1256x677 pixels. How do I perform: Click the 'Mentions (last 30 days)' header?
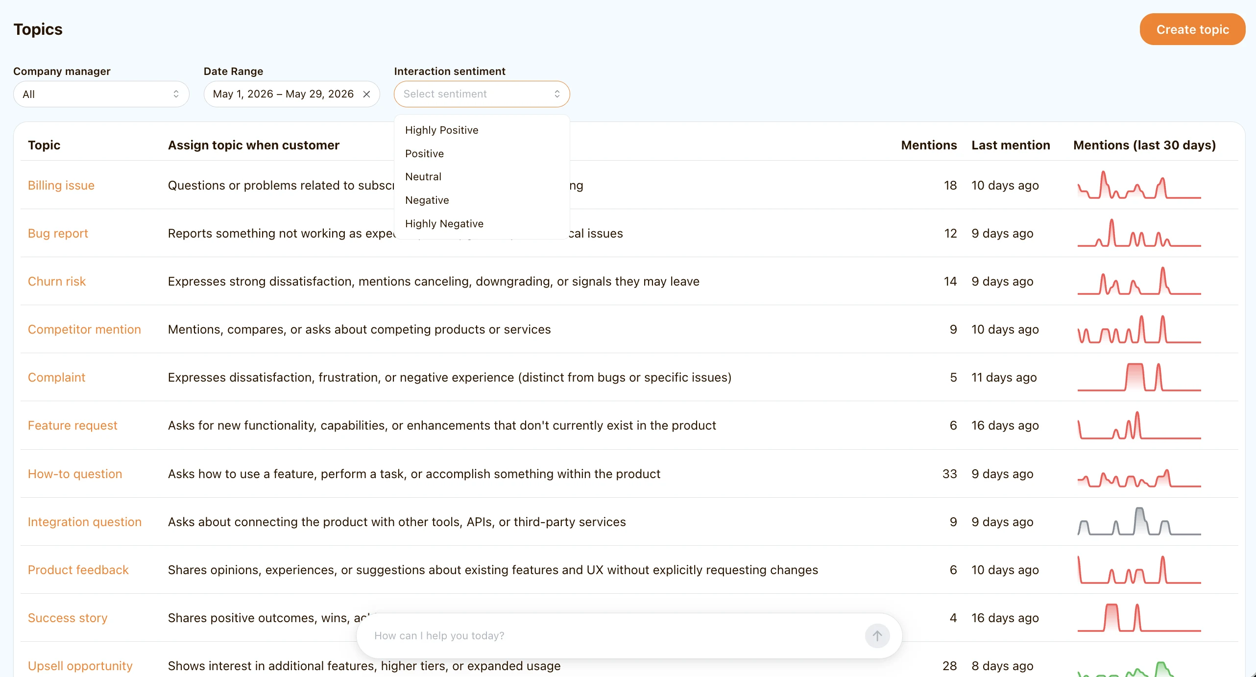coord(1144,145)
